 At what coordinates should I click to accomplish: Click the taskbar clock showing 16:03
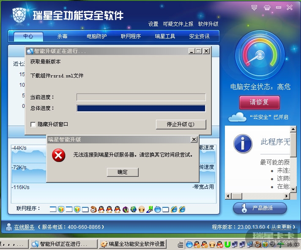click(293, 245)
